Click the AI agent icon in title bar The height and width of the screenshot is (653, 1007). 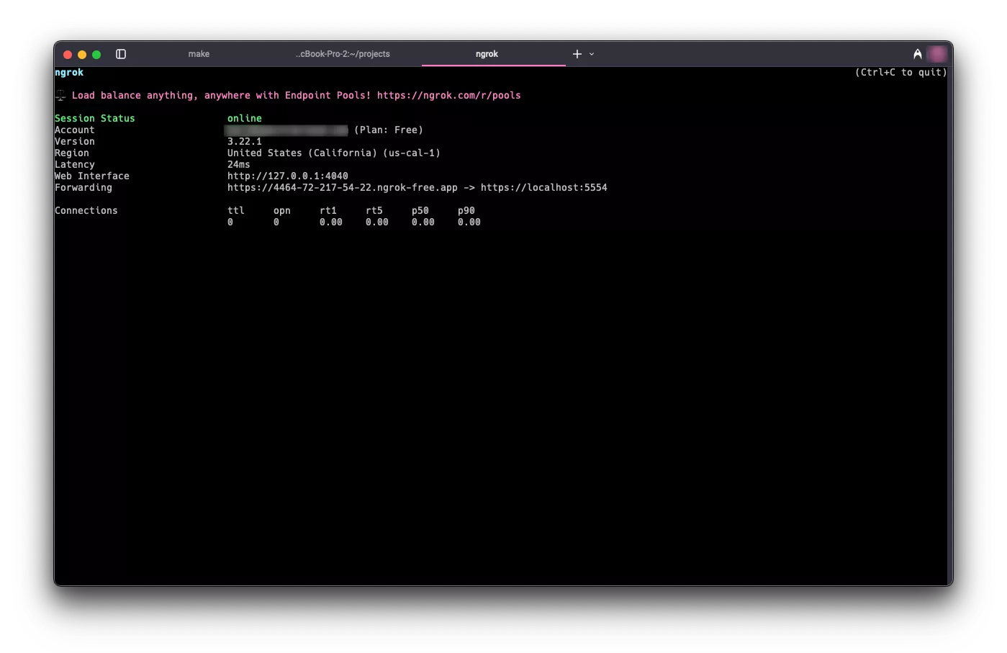coord(917,54)
